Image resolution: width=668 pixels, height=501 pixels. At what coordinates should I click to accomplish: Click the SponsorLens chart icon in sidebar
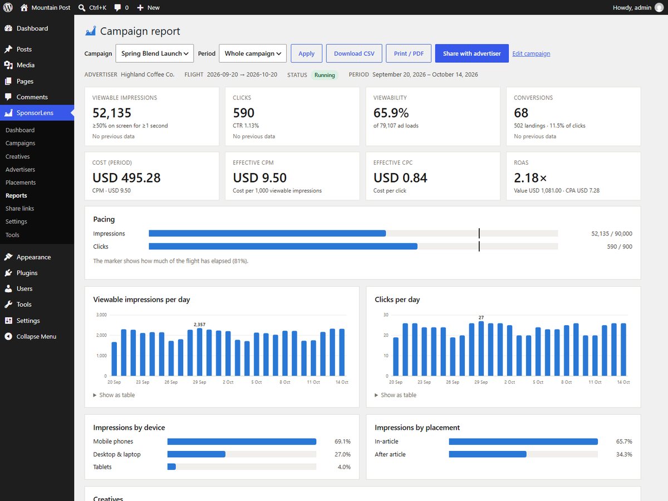tap(8, 113)
